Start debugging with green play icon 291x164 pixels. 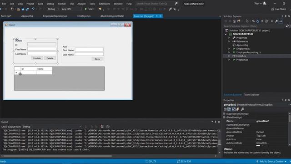click(x=86, y=9)
